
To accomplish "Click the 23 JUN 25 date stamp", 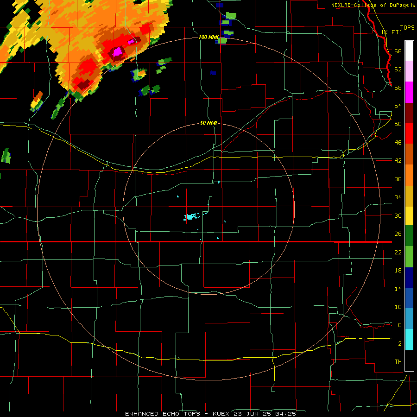I will [253, 414].
